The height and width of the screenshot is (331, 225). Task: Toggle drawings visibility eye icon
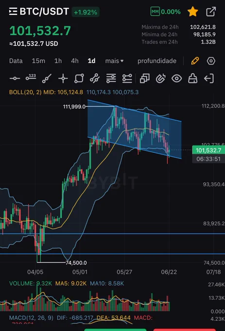[176, 78]
